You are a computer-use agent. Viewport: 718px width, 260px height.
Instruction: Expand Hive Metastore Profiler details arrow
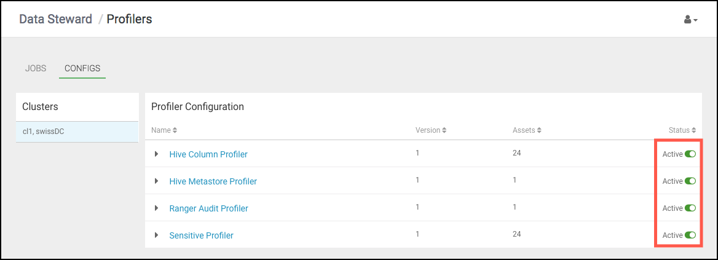coord(157,181)
